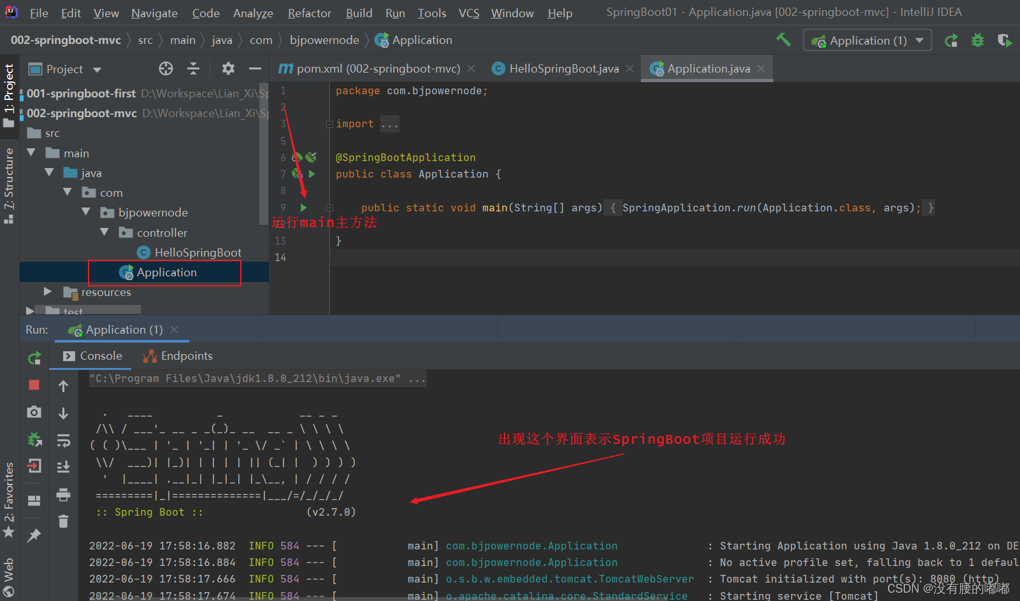Open the Application (1) run configuration dropdown
1020x601 pixels.
pos(868,41)
